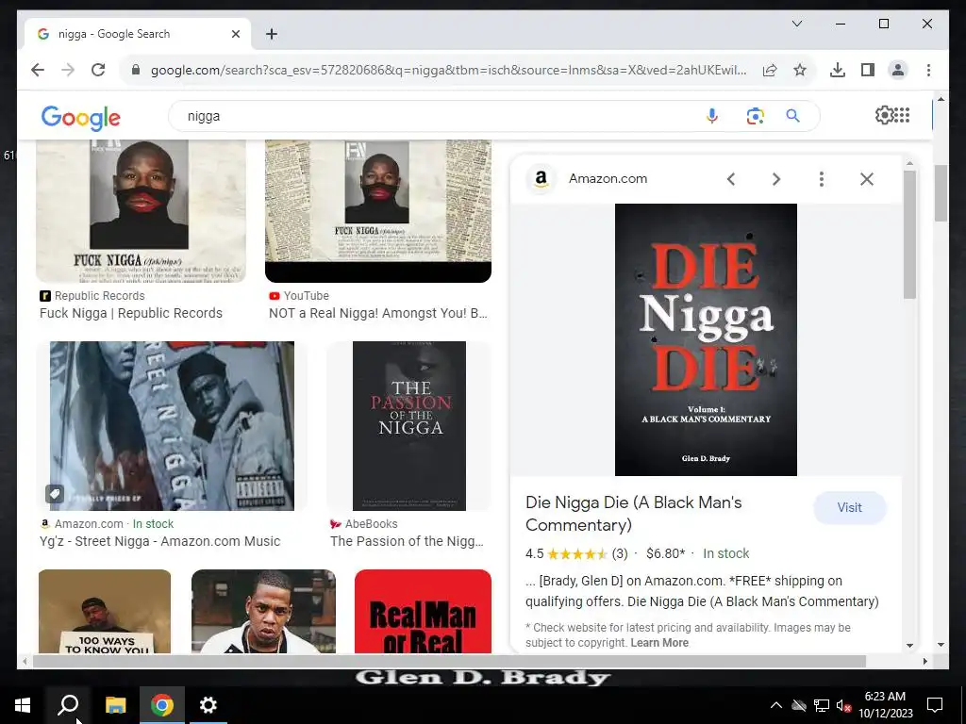Screen dimensions: 966x724
Task: Open the network tray icon
Action: (822, 705)
